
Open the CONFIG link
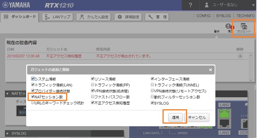tap(203, 16)
